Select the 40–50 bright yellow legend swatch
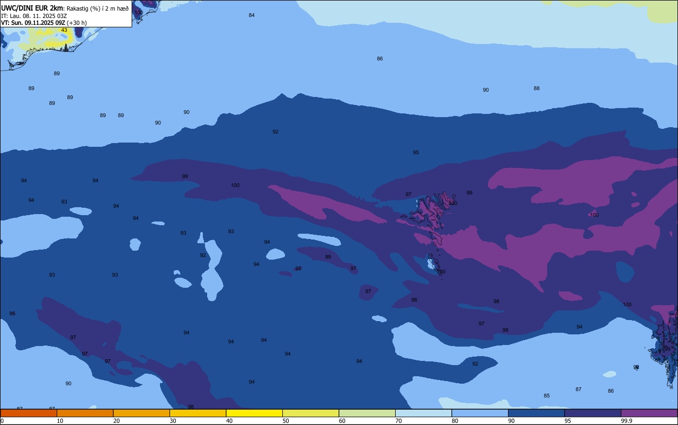The height and width of the screenshot is (425, 678). pos(254,413)
